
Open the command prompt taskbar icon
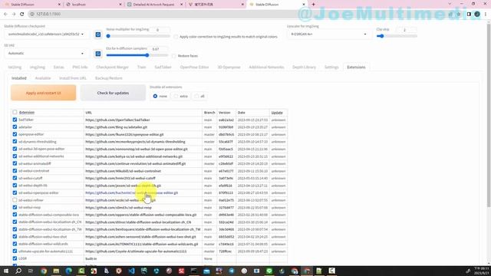(194, 271)
